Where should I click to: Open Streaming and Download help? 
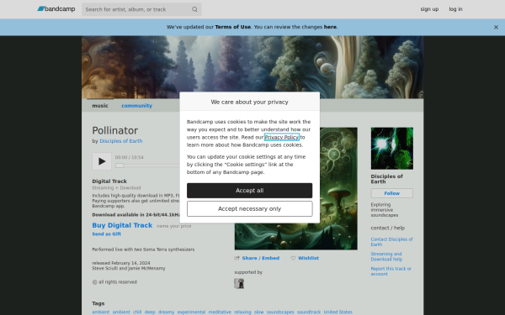coord(386,256)
